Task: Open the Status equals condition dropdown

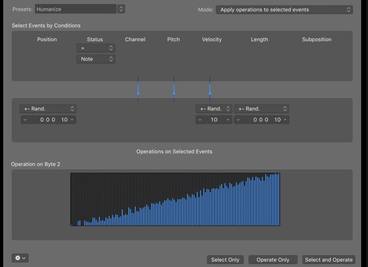Action: pyautogui.click(x=96, y=48)
